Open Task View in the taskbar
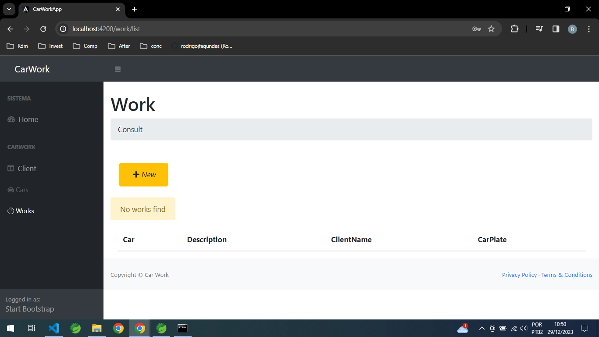 (31, 328)
